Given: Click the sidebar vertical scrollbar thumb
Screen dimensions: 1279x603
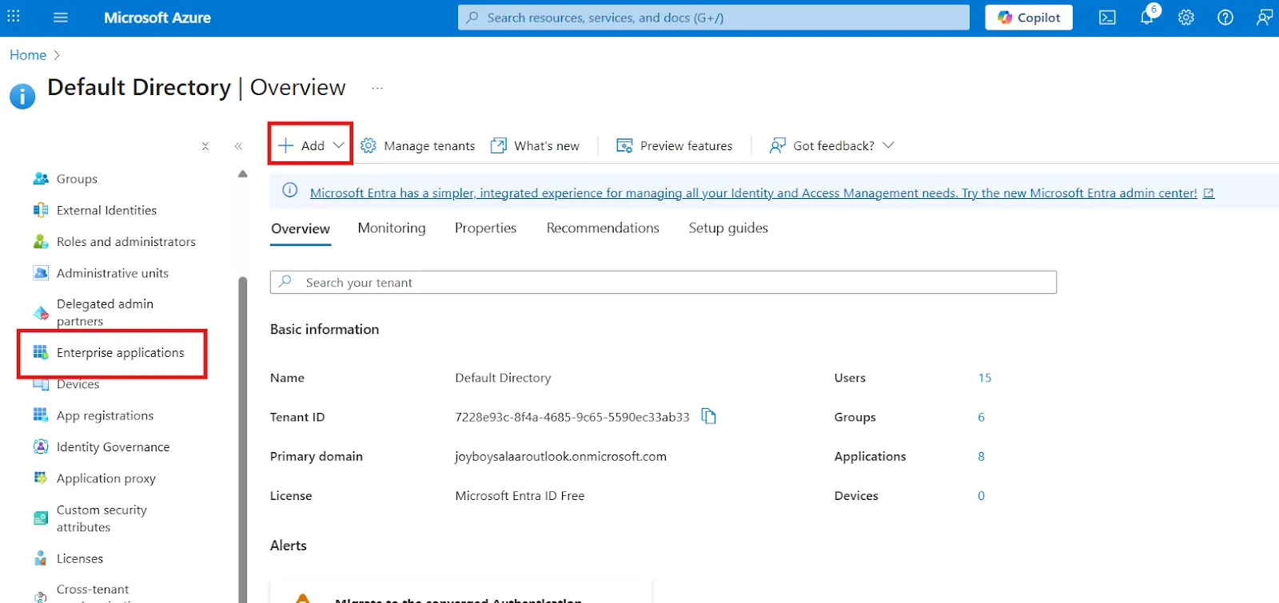Looking at the screenshot, I should click(x=243, y=439).
